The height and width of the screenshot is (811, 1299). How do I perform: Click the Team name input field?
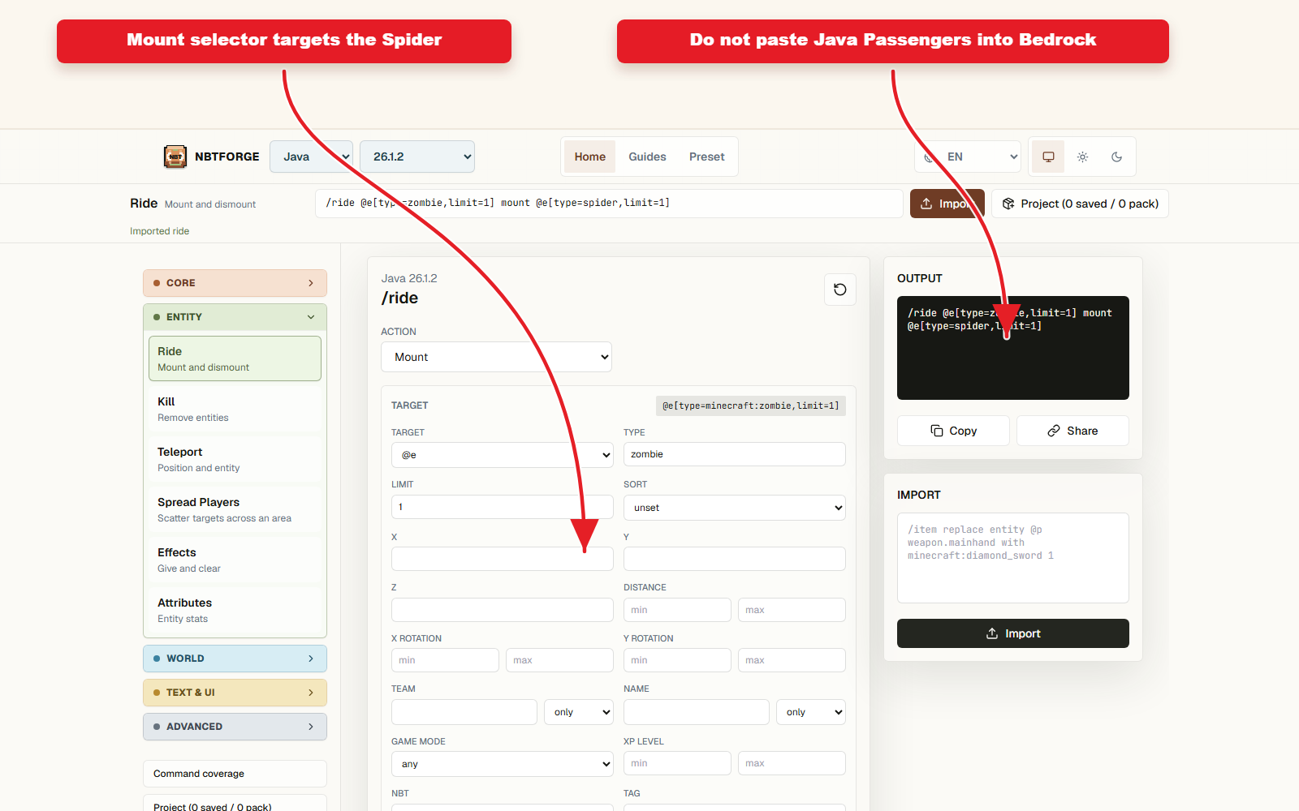click(x=464, y=712)
